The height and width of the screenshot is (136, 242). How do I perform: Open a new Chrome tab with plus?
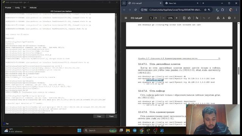pyautogui.click(x=203, y=3)
